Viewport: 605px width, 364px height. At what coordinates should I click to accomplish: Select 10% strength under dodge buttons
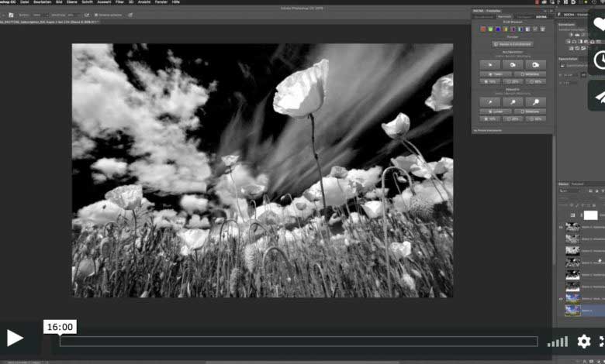tap(490, 119)
